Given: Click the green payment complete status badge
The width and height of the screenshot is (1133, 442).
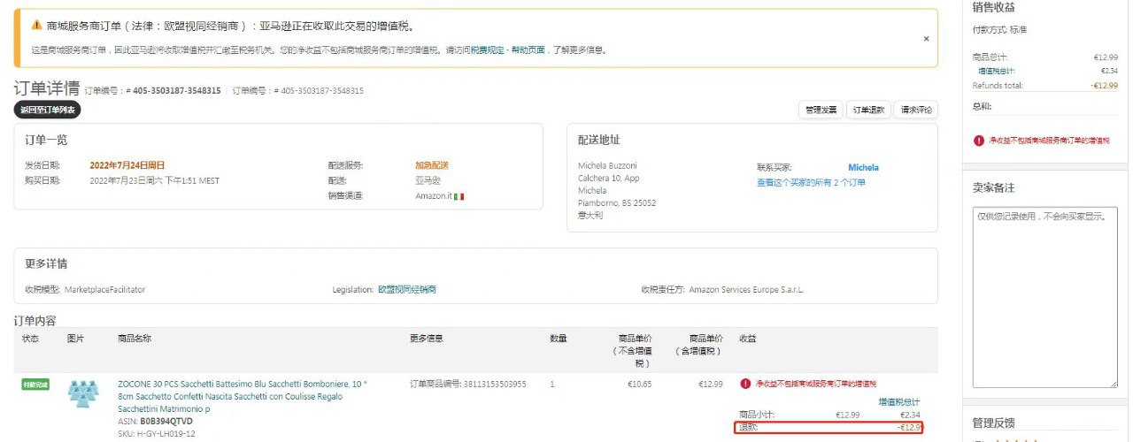Looking at the screenshot, I should (35, 384).
